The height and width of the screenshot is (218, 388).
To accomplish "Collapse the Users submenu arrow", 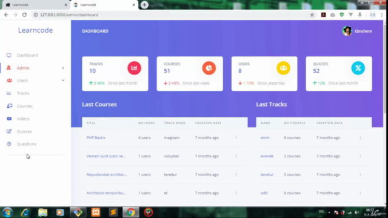I will point(63,81).
